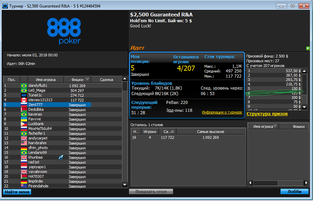Screen dimensions: 313x201
Task: Close the tournament window
Action: 304,6
